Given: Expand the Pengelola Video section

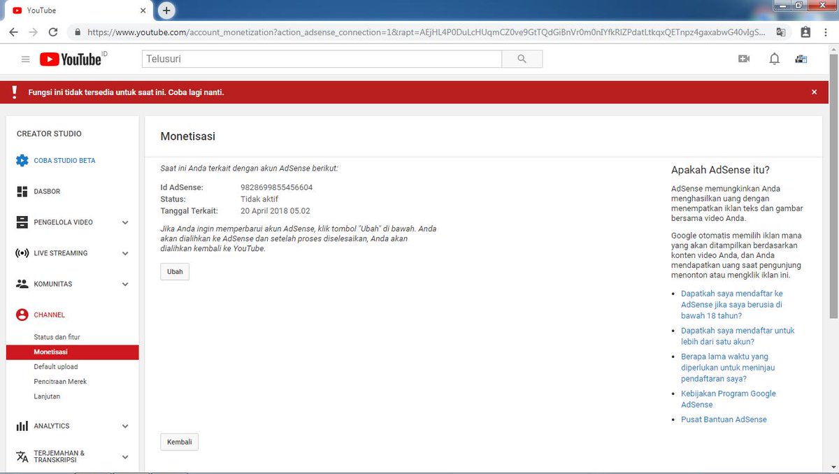Looking at the screenshot, I should [x=125, y=222].
